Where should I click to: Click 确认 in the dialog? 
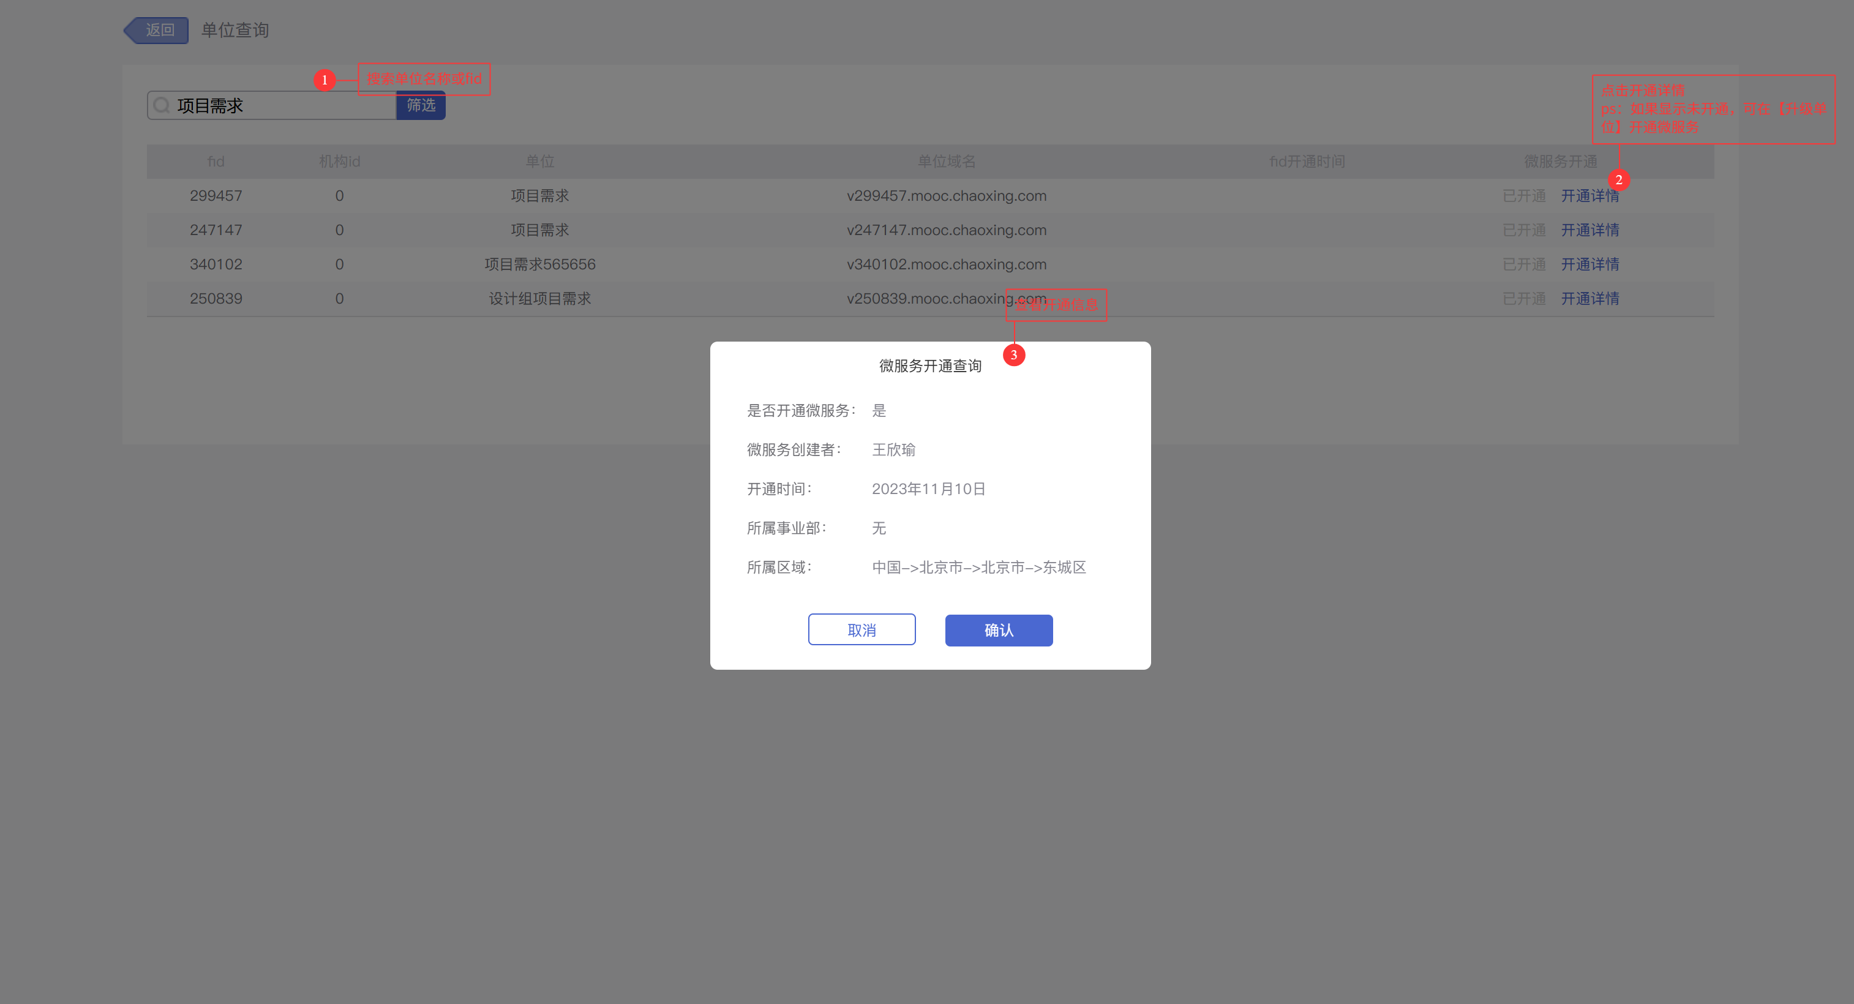(x=998, y=630)
